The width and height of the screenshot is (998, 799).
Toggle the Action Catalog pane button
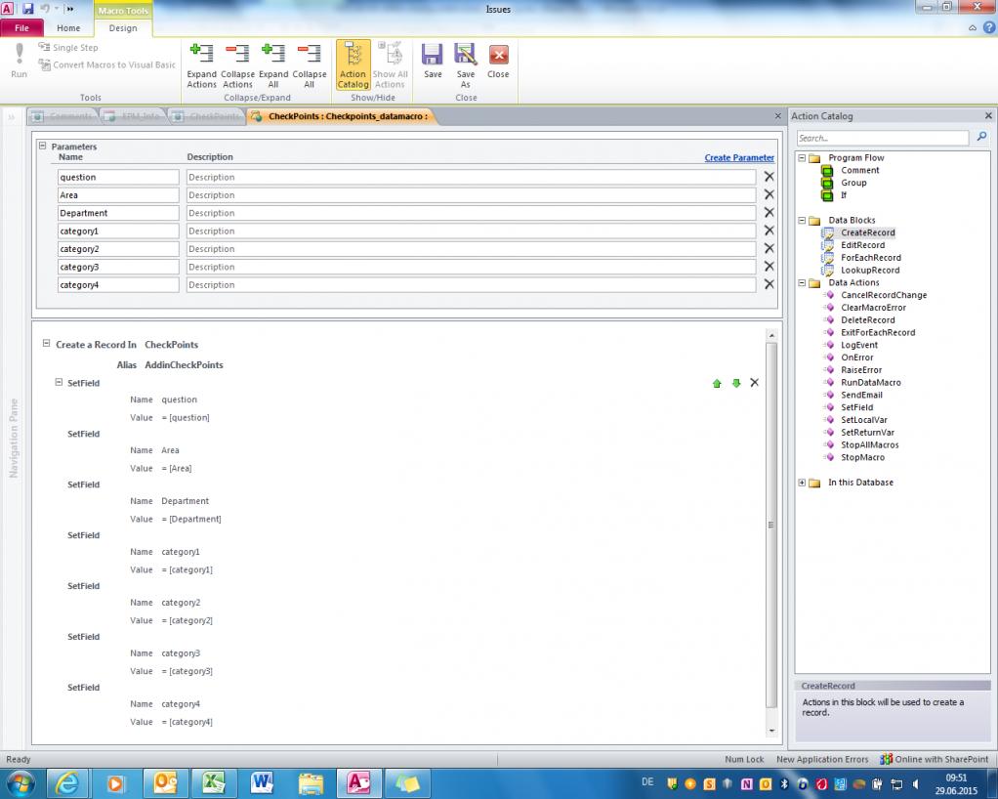click(x=353, y=65)
